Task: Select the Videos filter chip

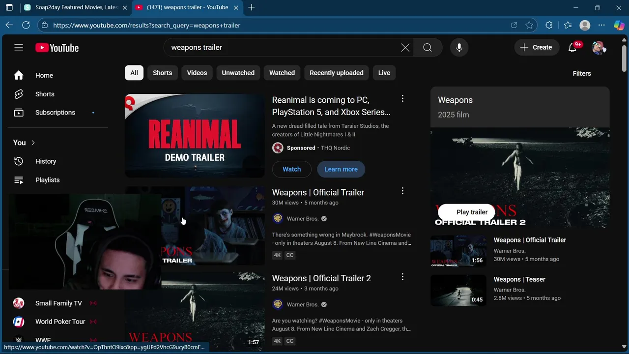Action: [x=197, y=73]
